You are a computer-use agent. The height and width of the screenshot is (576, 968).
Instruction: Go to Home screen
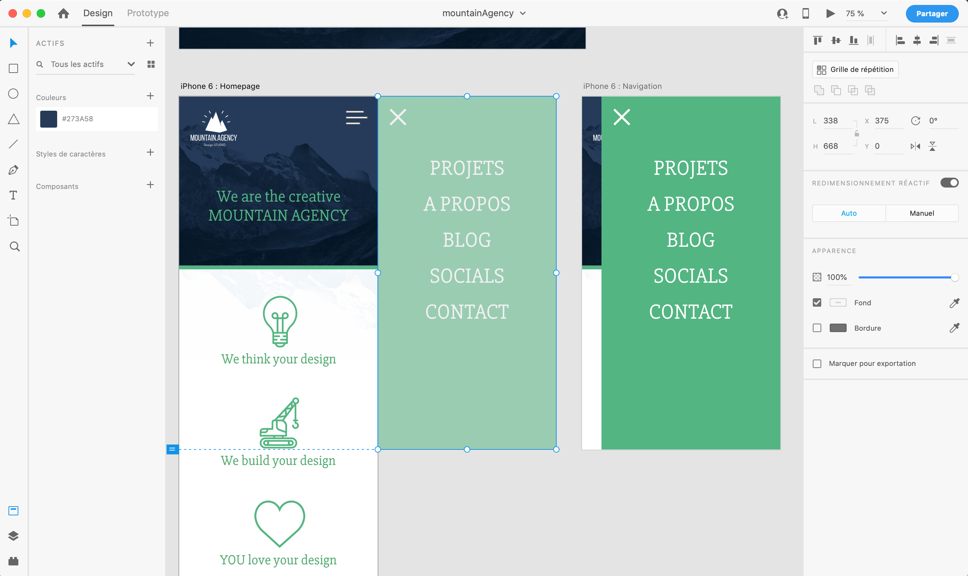coord(63,14)
